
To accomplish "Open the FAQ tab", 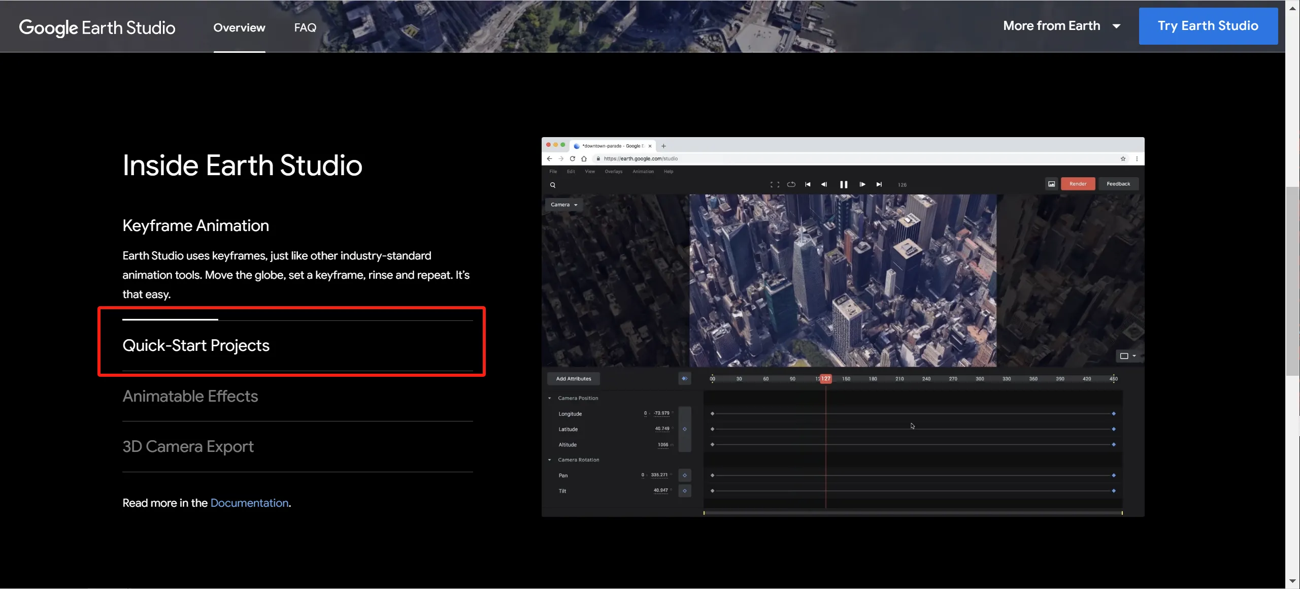I will [305, 27].
